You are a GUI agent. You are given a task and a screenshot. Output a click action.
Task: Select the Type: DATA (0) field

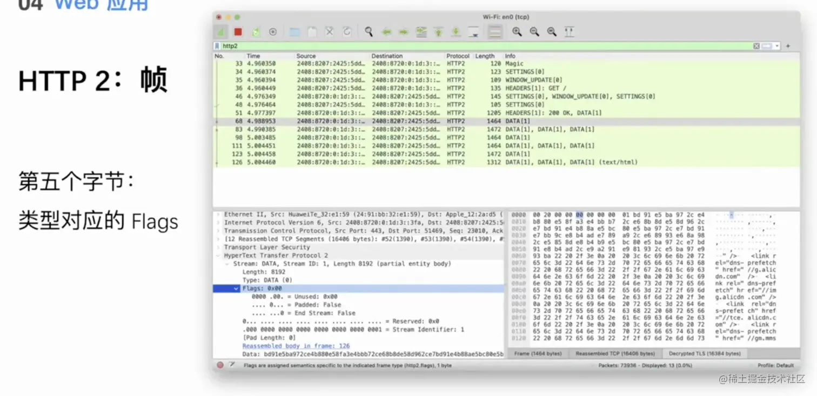[x=267, y=280]
